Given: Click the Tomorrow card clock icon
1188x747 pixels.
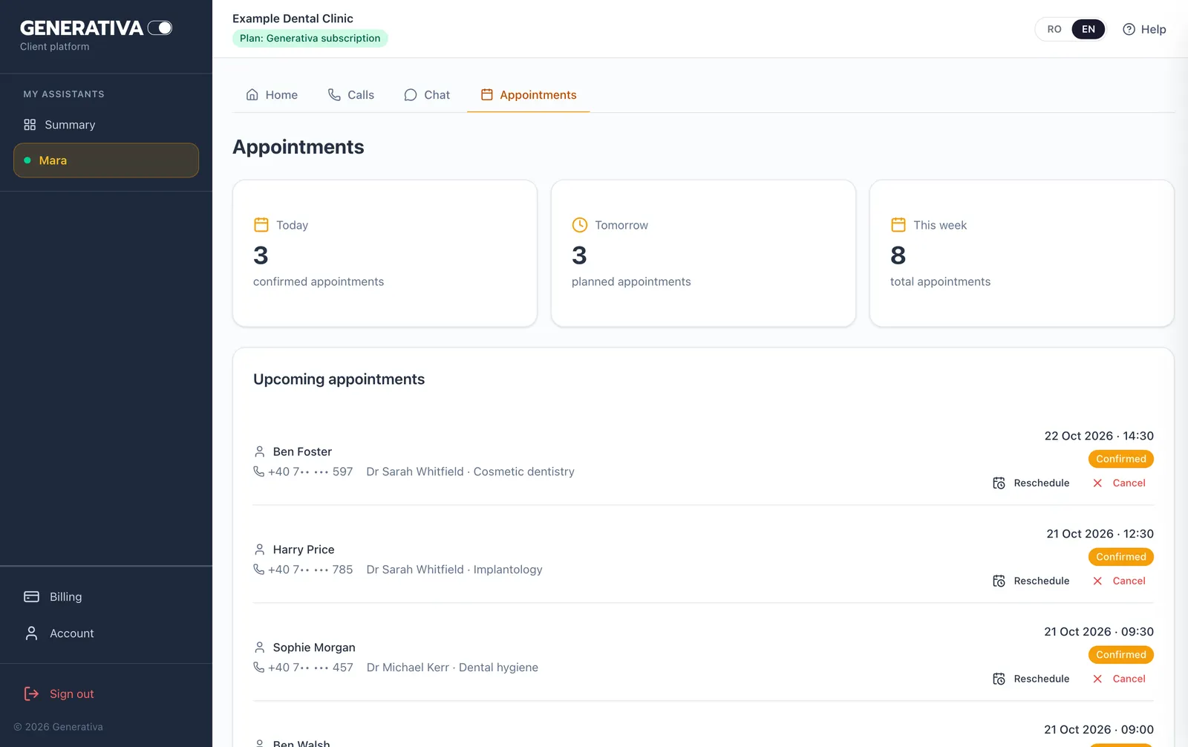Looking at the screenshot, I should tap(580, 225).
